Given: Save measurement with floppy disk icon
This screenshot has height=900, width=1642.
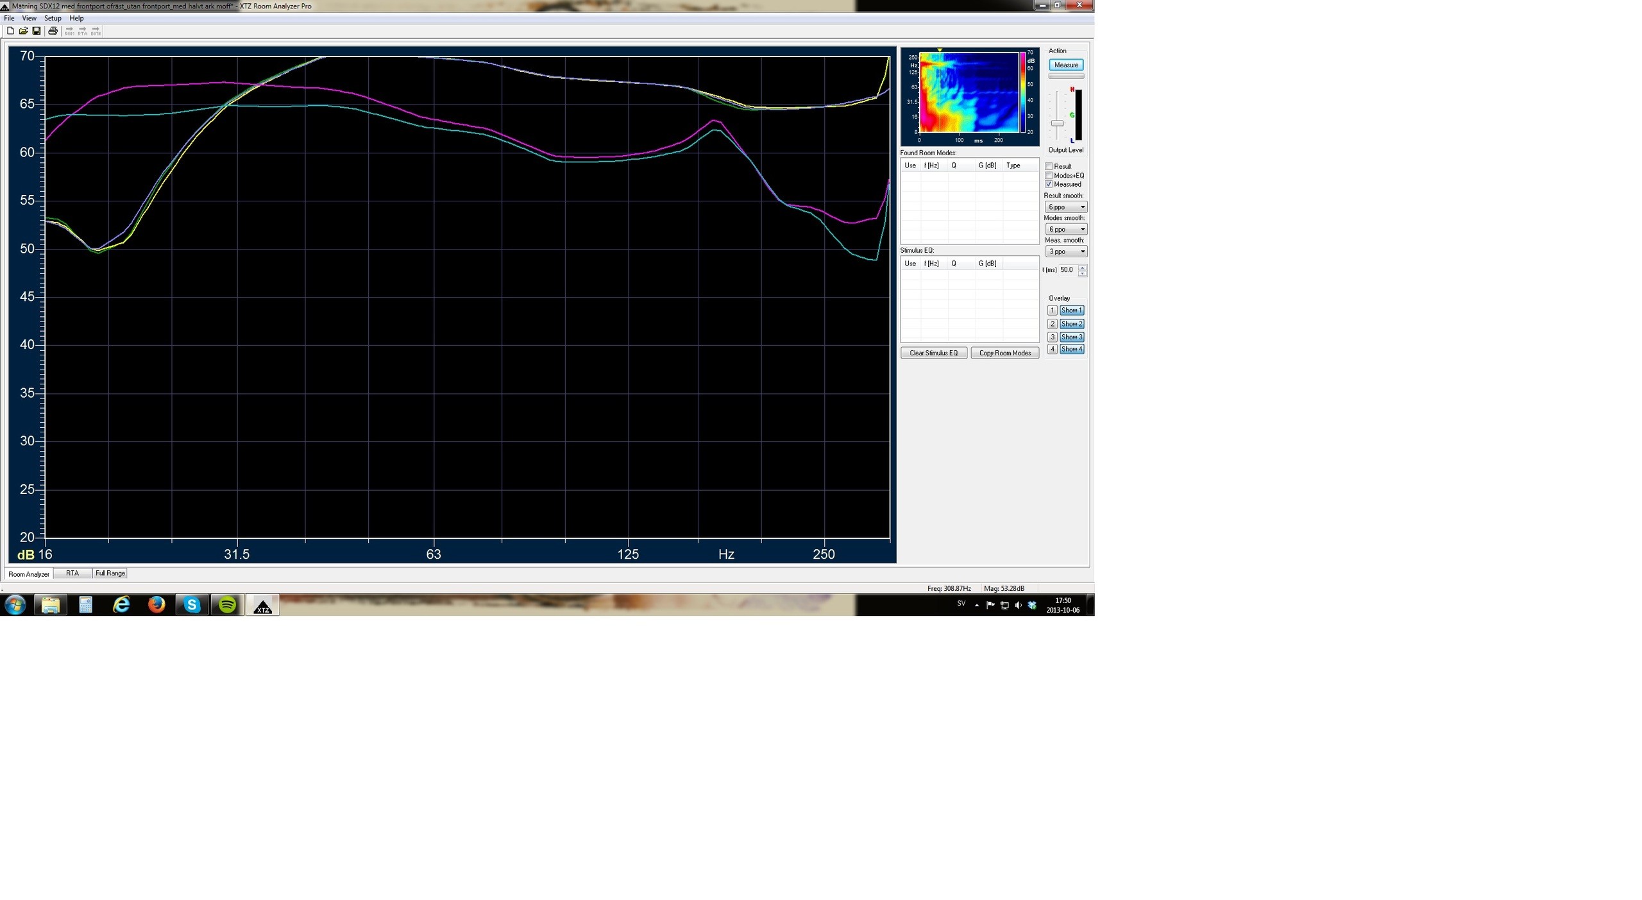Looking at the screenshot, I should 37,31.
